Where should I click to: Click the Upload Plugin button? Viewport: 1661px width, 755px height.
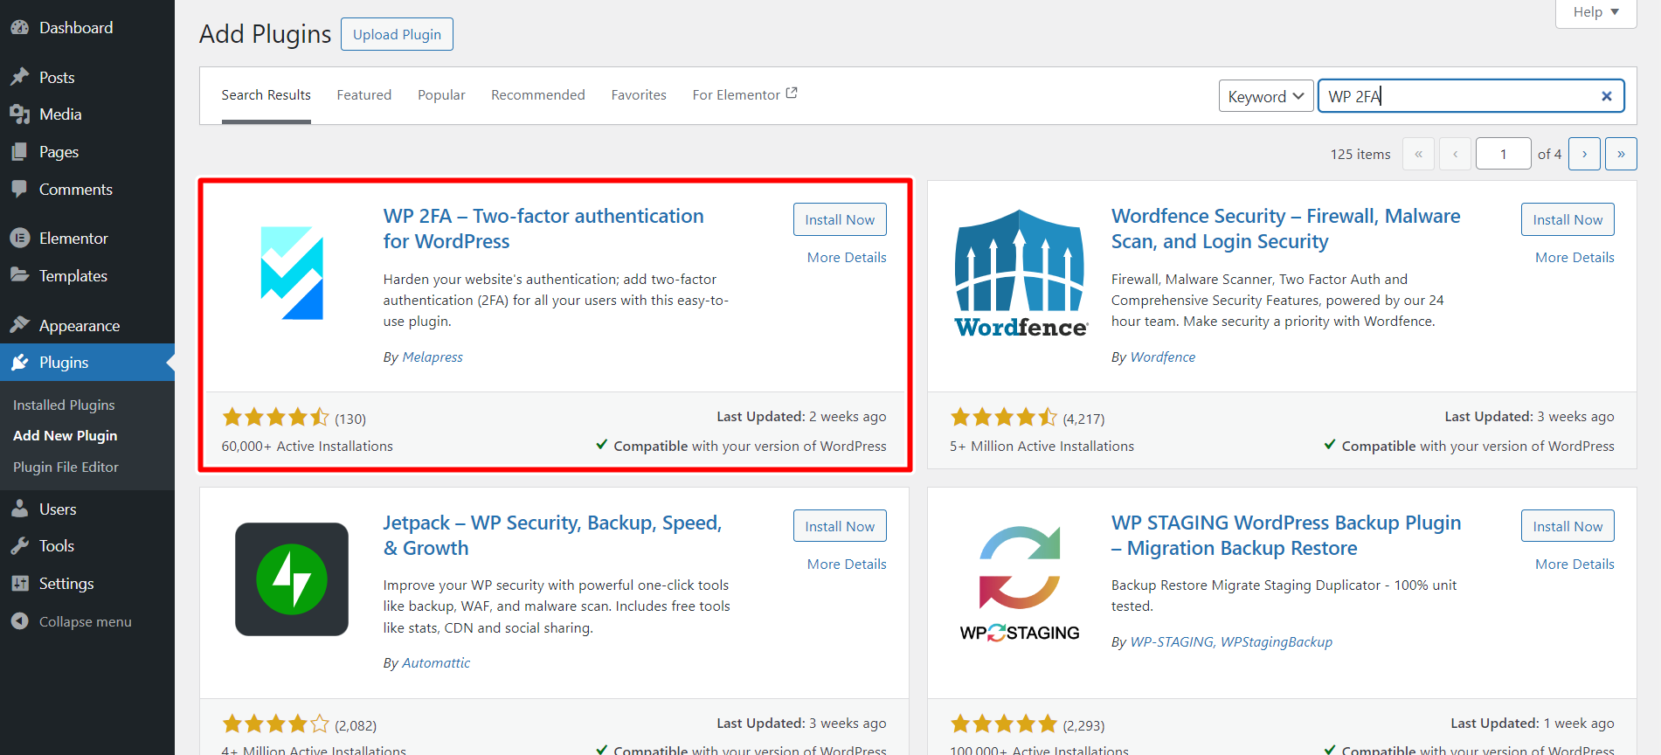(397, 34)
